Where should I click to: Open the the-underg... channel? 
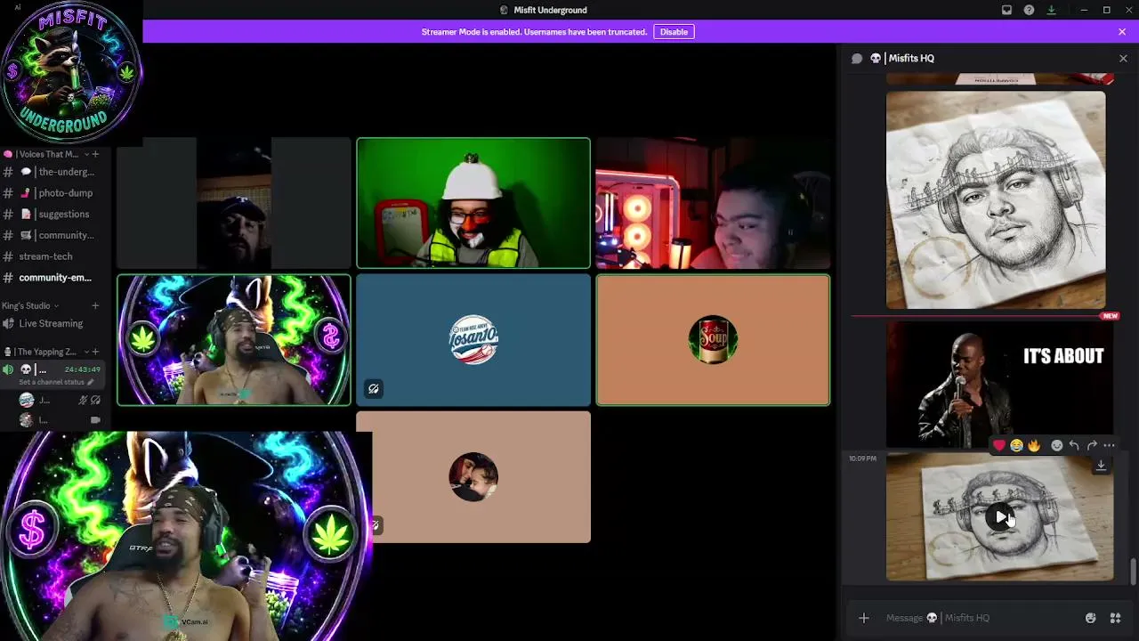[x=55, y=172]
